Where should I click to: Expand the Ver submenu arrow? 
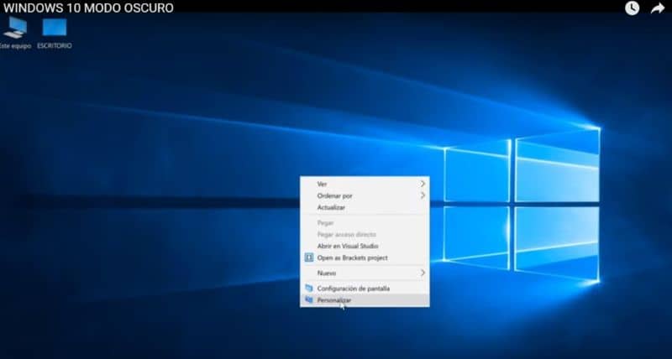coord(423,184)
